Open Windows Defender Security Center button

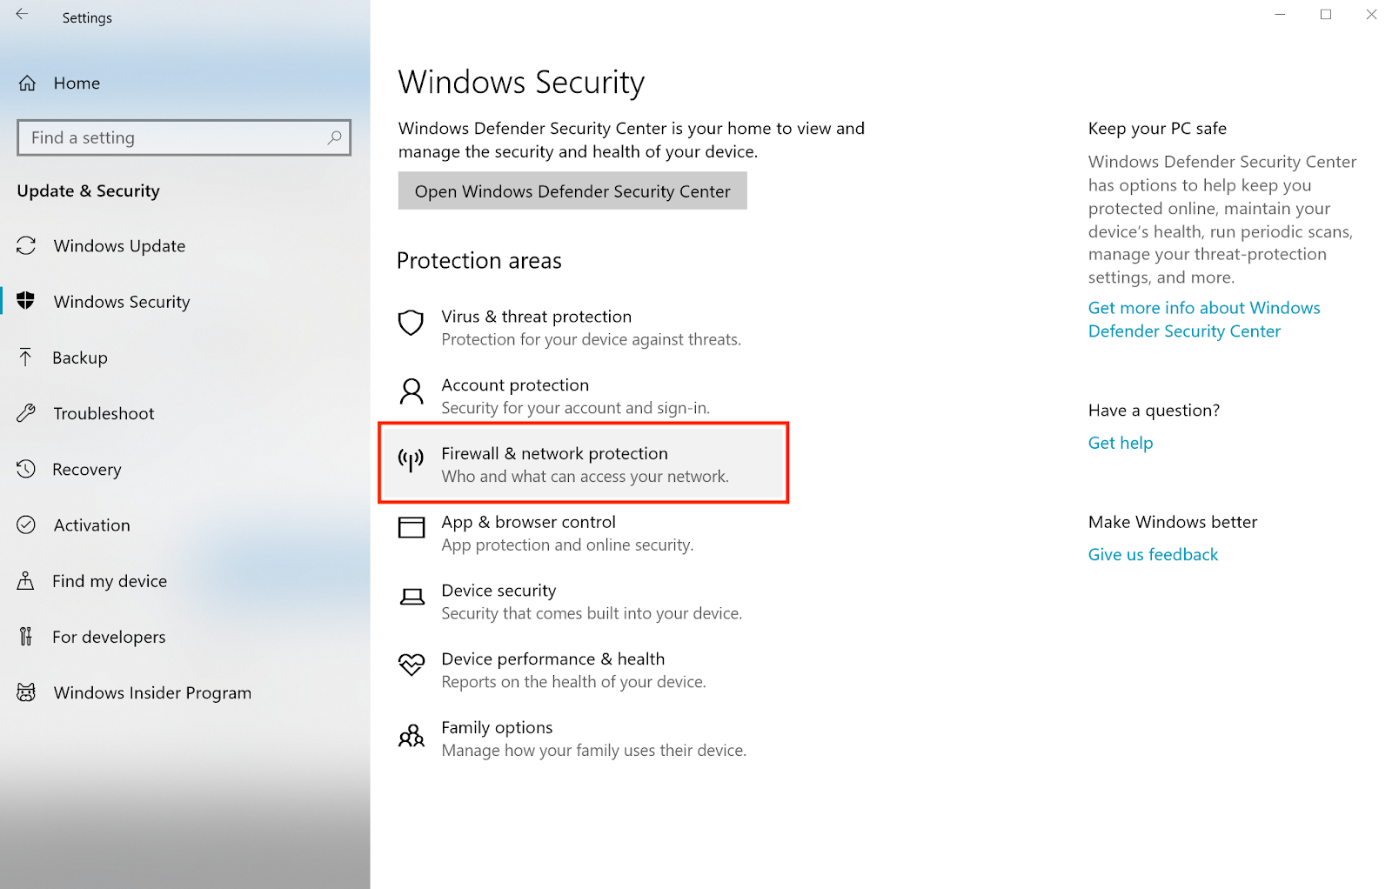tap(572, 190)
